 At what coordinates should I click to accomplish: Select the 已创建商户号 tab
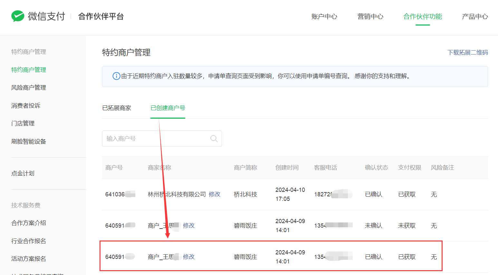168,108
